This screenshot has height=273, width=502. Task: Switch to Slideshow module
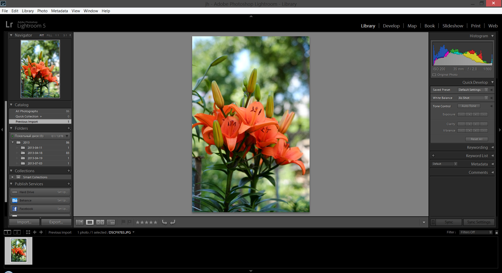453,26
